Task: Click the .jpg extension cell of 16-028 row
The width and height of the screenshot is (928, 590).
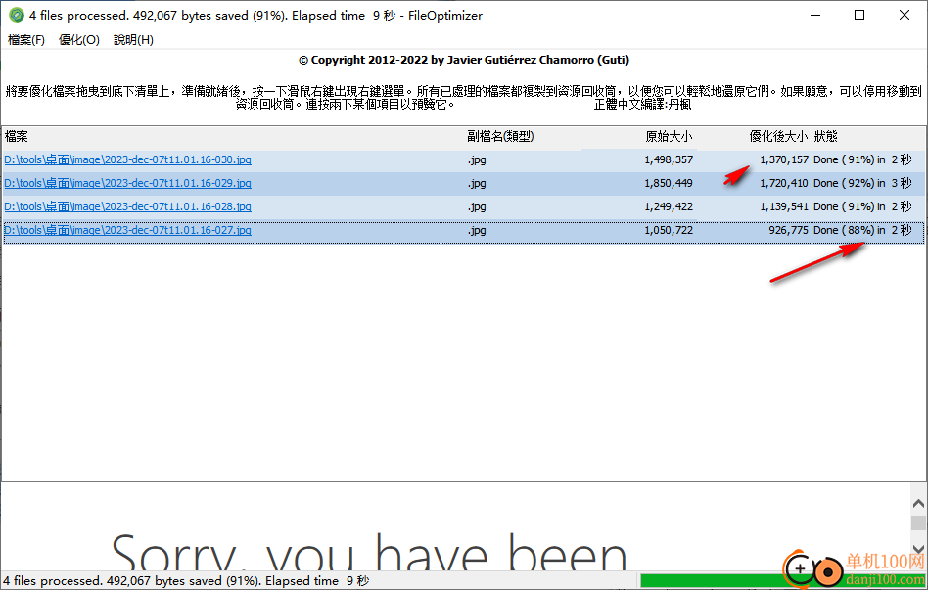Action: [477, 206]
